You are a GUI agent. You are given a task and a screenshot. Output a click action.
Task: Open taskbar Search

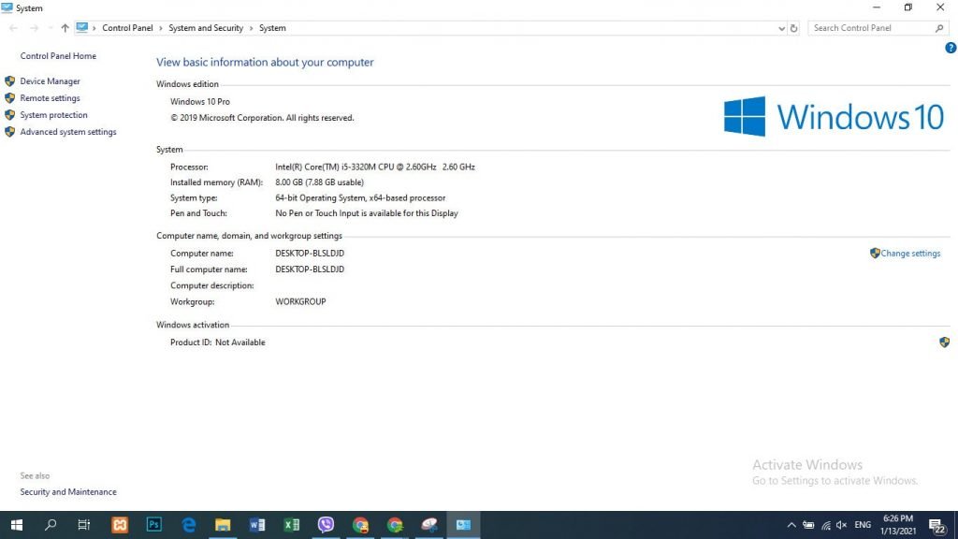coord(51,525)
